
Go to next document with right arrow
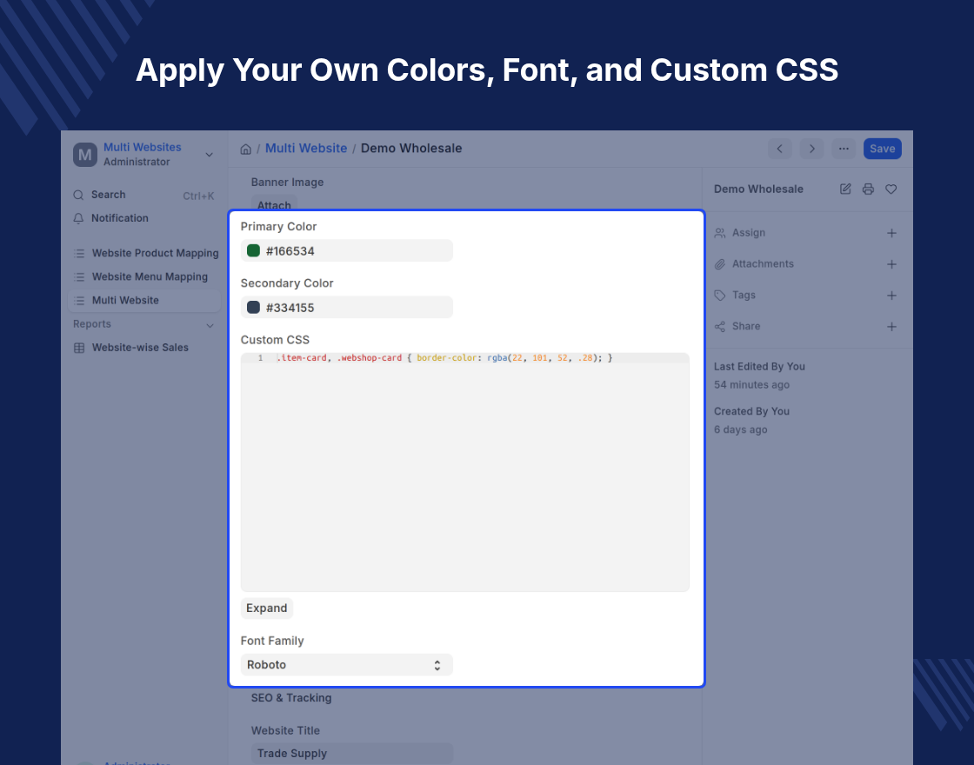tap(811, 149)
